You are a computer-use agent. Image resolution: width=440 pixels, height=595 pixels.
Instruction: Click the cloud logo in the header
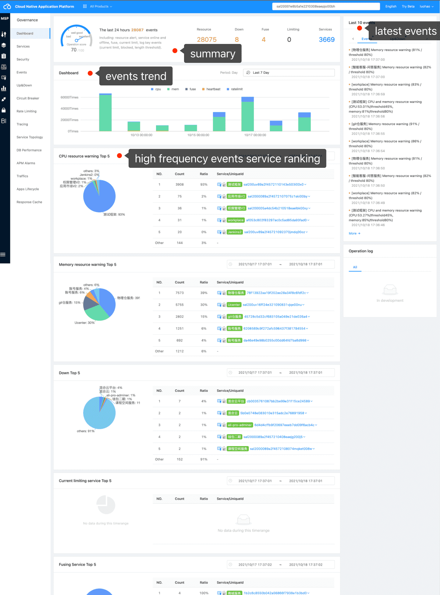click(x=7, y=6)
